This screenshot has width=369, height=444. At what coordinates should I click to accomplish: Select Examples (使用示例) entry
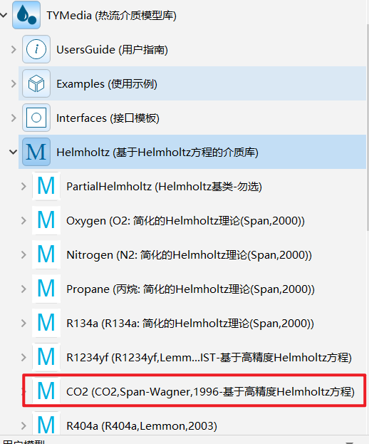pyautogui.click(x=107, y=84)
